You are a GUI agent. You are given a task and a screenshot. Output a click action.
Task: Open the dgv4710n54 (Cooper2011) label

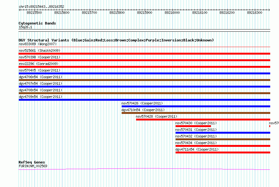click(143, 110)
